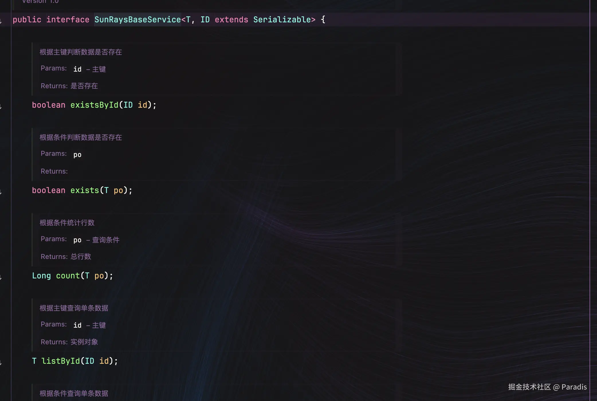
Task: Click the Long return type
Action: click(x=41, y=276)
